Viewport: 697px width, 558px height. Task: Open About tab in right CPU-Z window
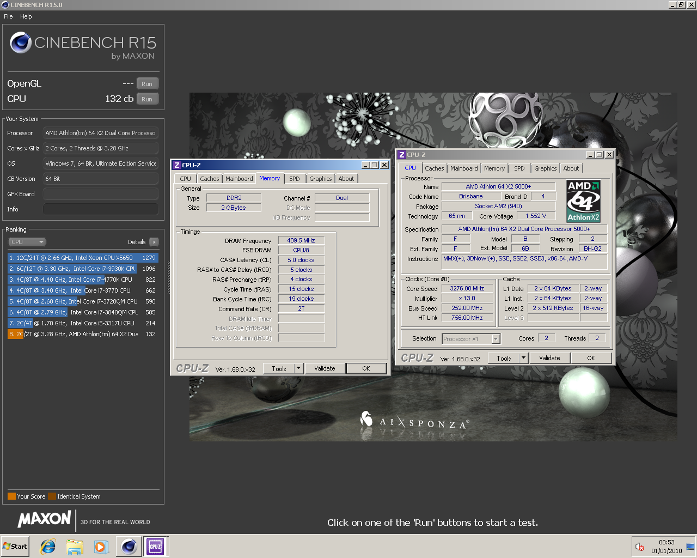click(571, 168)
